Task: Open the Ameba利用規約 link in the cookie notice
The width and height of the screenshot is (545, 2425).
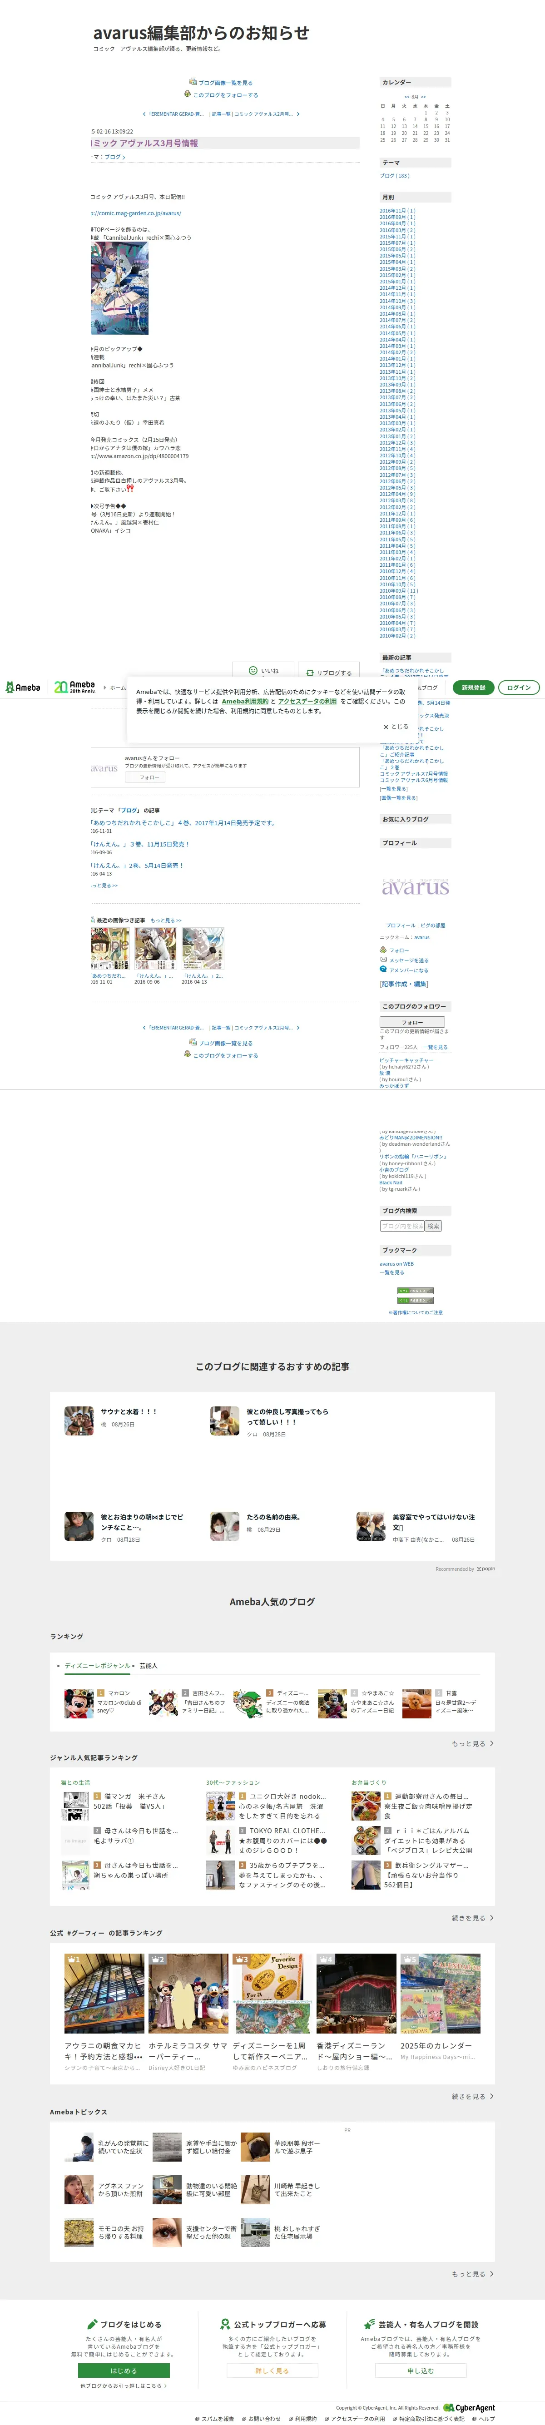Action: [245, 701]
